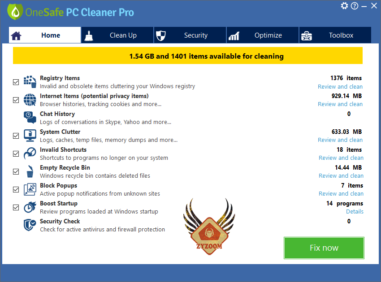Click the Registry Items icon
The image size is (381, 282).
(x=30, y=81)
